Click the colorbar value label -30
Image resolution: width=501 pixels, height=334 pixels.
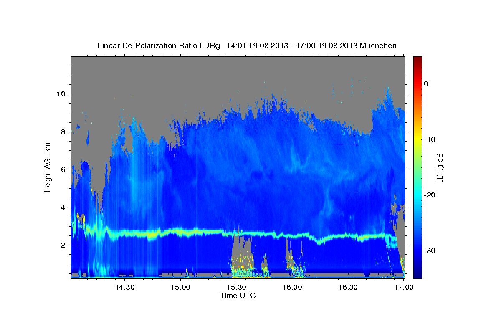pyautogui.click(x=430, y=250)
